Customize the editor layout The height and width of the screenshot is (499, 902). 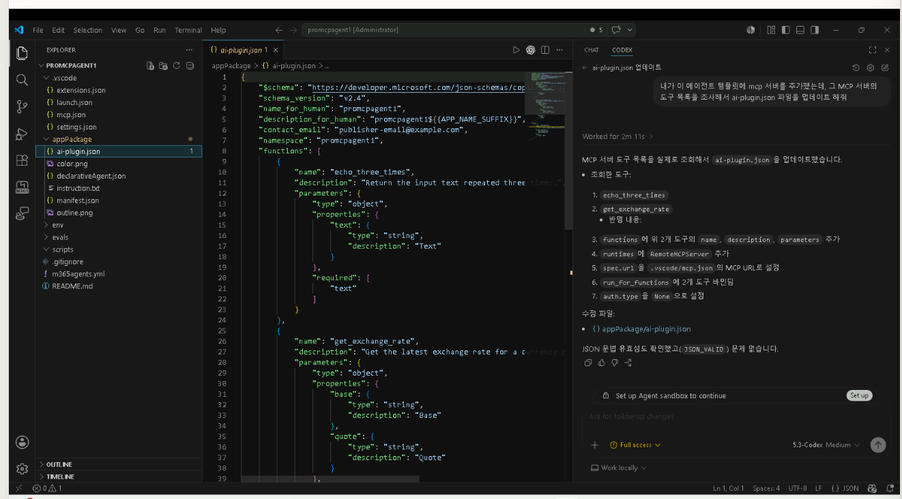[x=771, y=30]
